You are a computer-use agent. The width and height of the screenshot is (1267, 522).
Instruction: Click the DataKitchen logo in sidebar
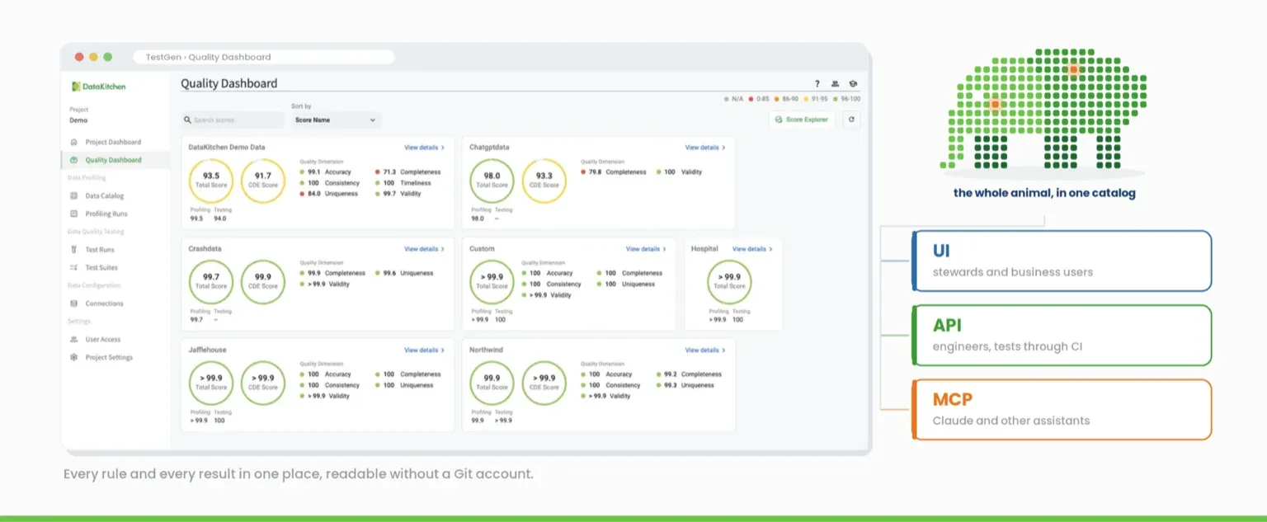[99, 86]
